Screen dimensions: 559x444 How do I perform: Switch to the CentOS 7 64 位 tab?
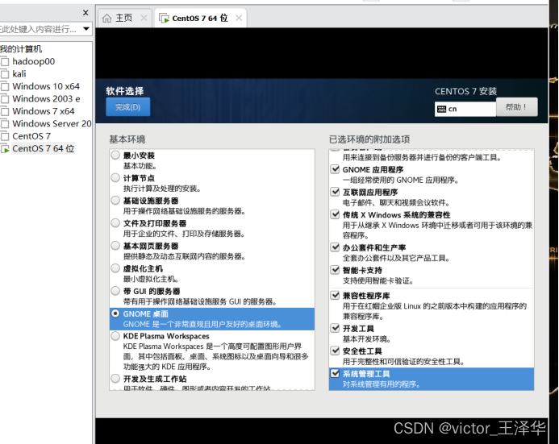tap(200, 18)
